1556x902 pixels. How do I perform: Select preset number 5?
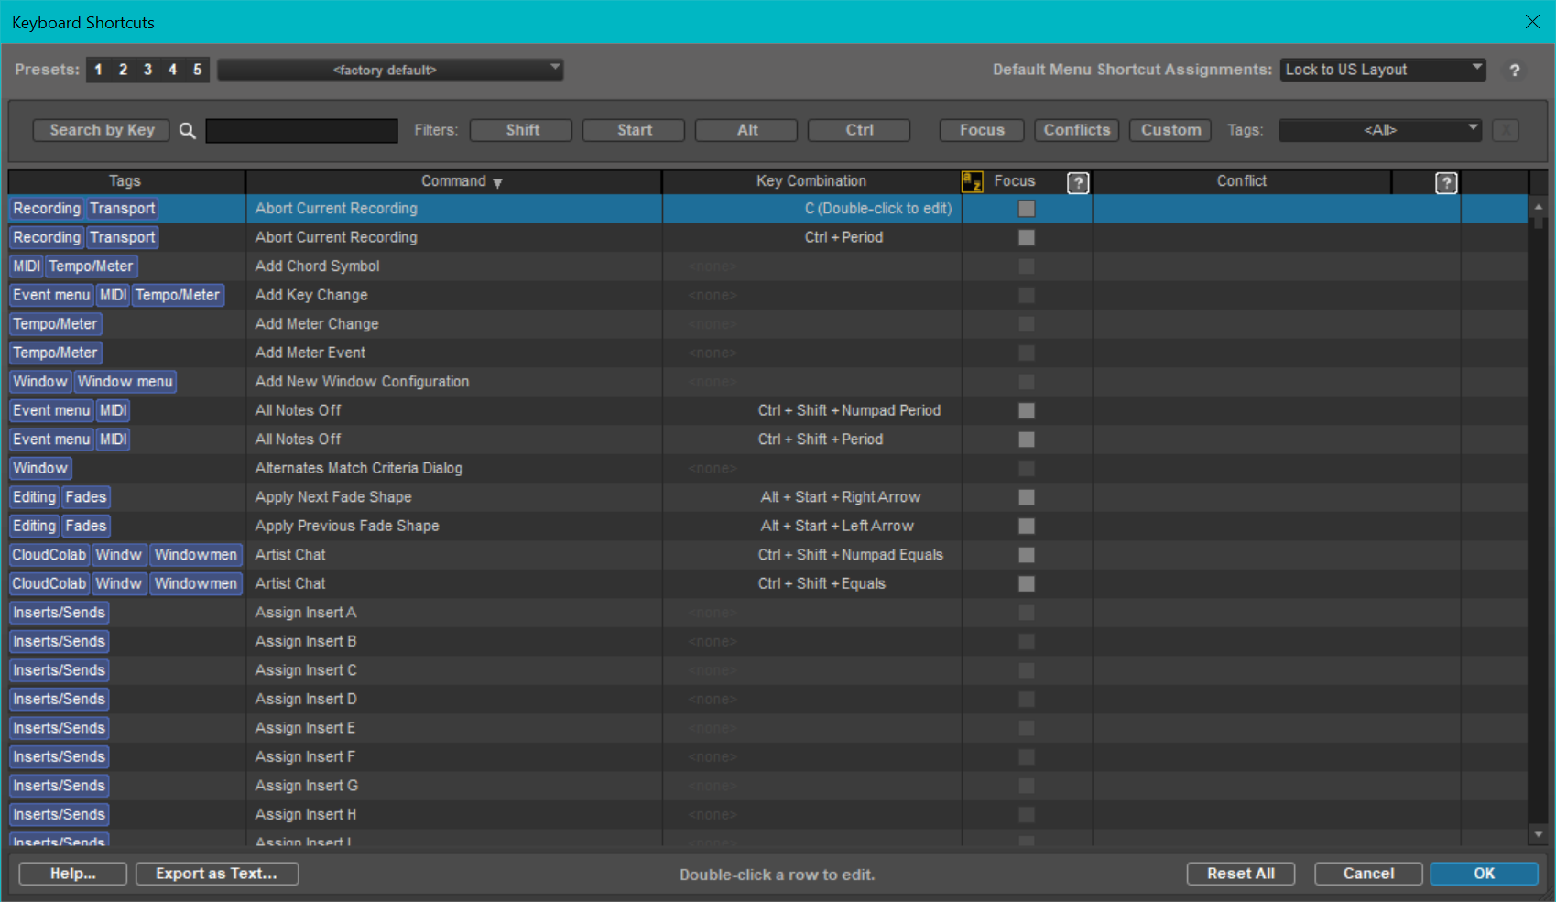click(x=197, y=70)
